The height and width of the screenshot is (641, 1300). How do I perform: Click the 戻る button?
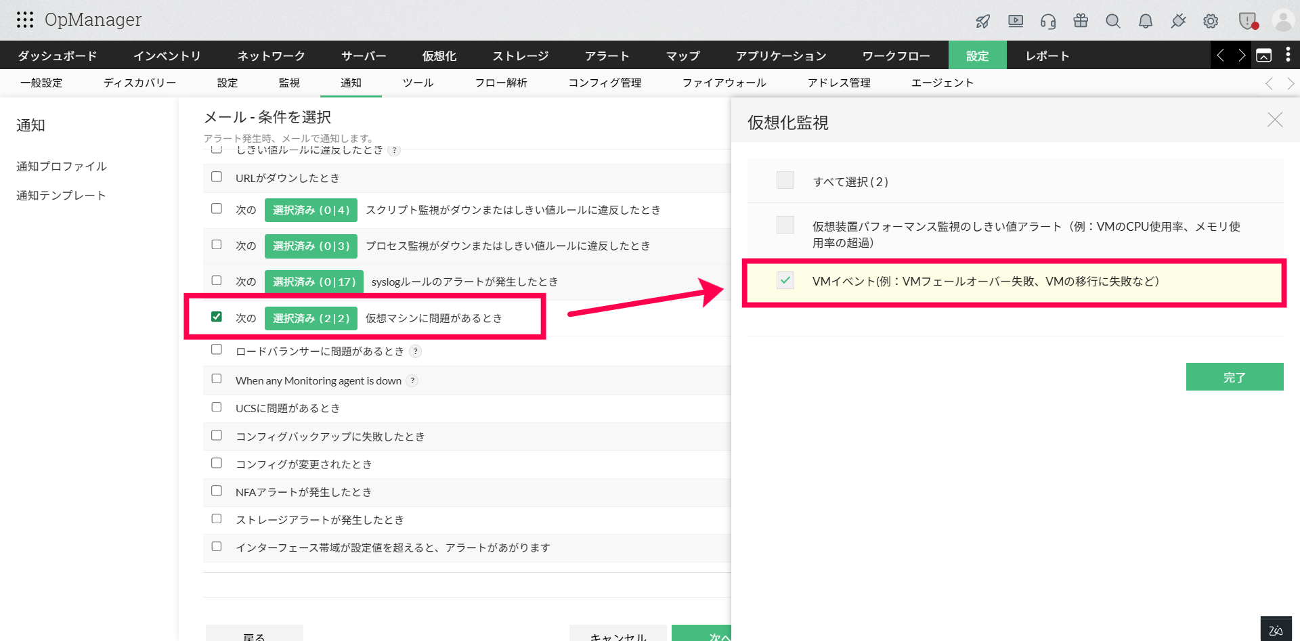tap(254, 634)
